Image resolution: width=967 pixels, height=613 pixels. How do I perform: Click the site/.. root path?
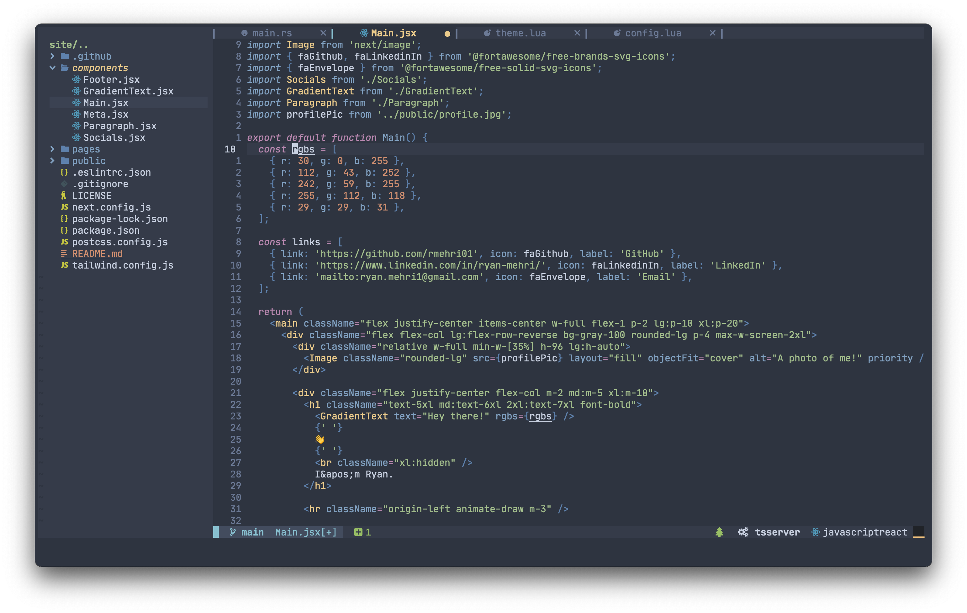(69, 45)
